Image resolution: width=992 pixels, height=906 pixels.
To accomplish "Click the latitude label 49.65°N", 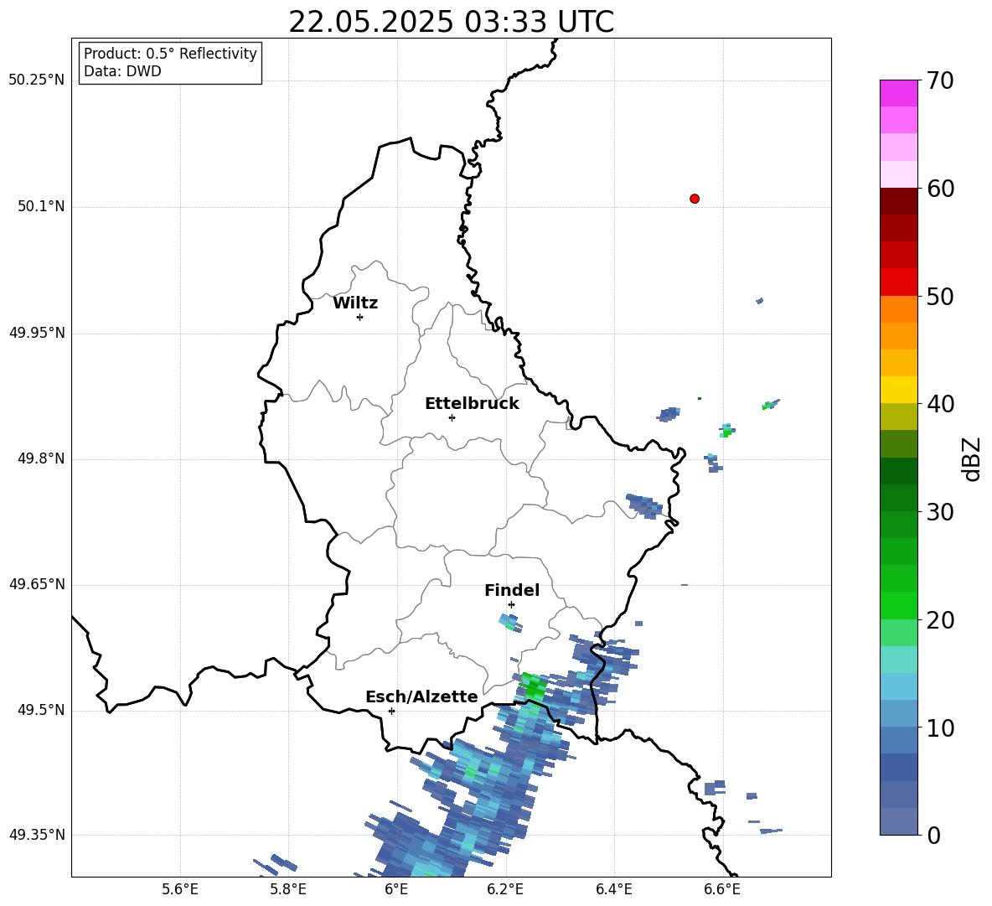I will coord(37,584).
